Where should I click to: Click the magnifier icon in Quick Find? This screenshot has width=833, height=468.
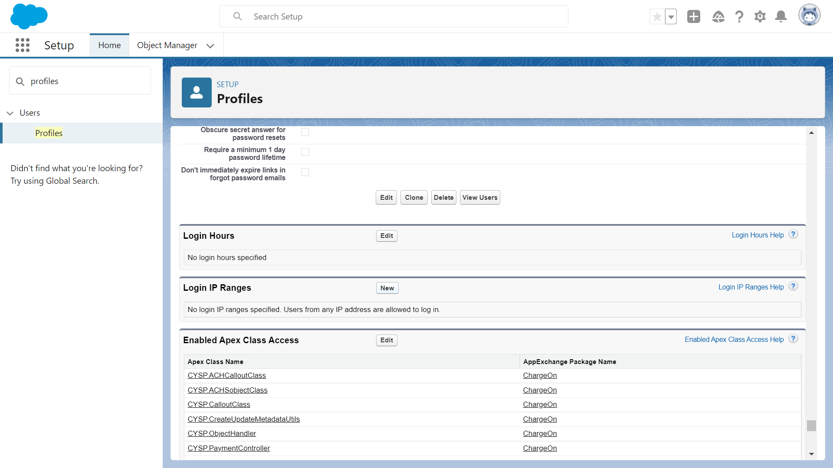click(x=20, y=81)
